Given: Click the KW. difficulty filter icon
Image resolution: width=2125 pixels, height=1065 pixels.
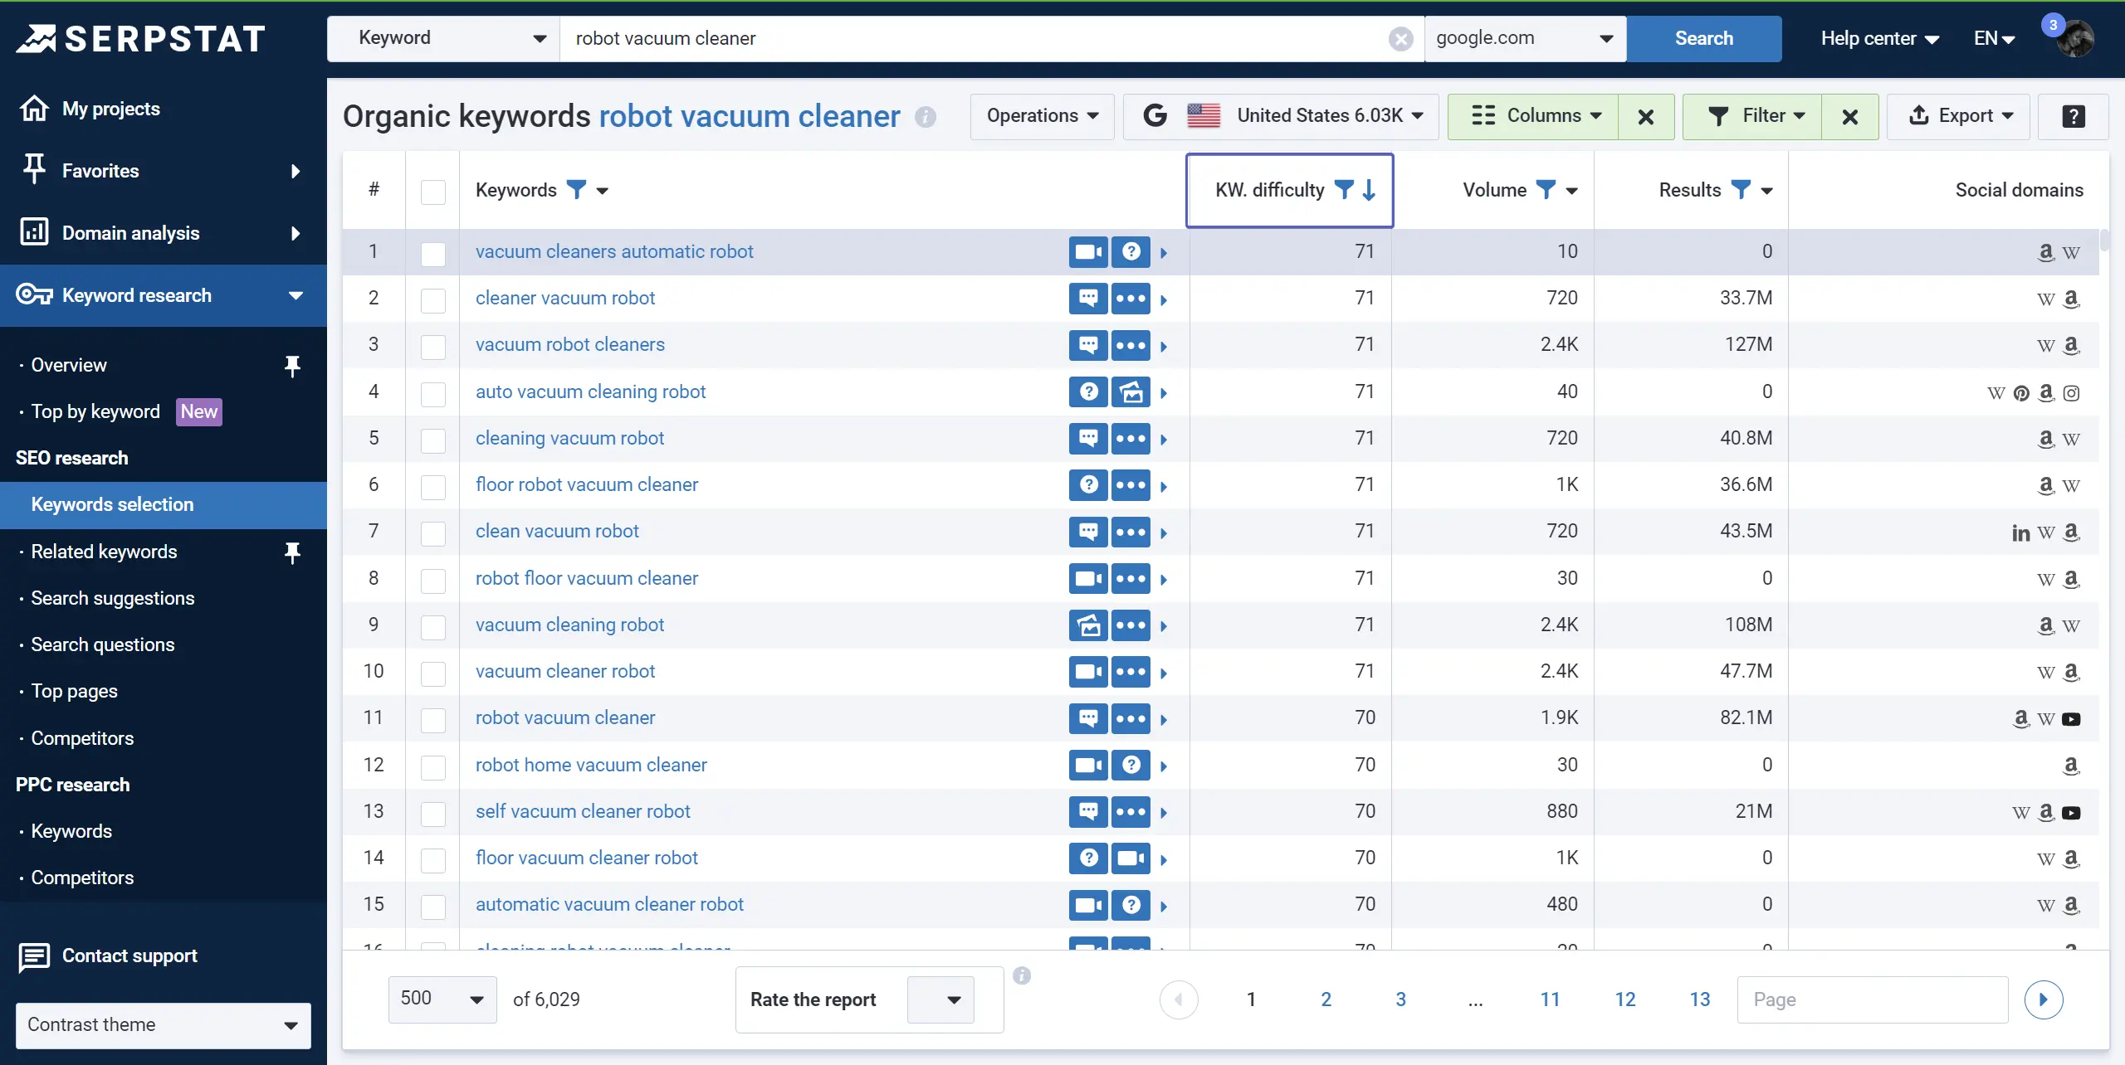Looking at the screenshot, I should [1344, 190].
